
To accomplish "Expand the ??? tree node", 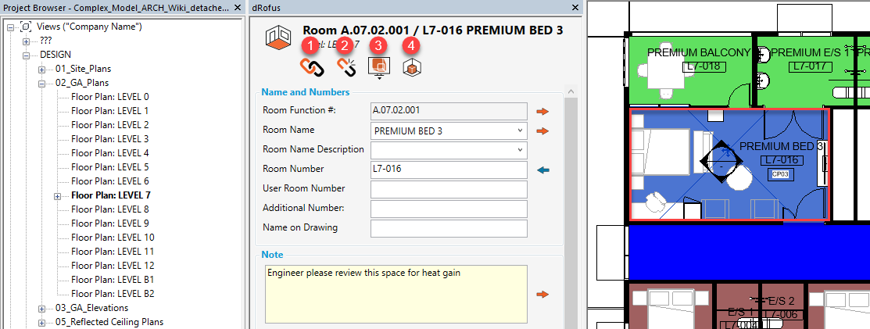I will pyautogui.click(x=26, y=41).
